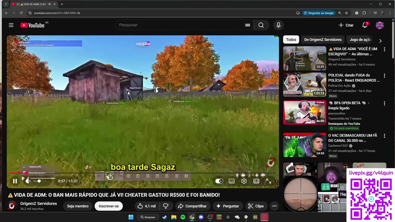
Task: Open Chrome extensions puzzle icon
Action: click(364, 13)
